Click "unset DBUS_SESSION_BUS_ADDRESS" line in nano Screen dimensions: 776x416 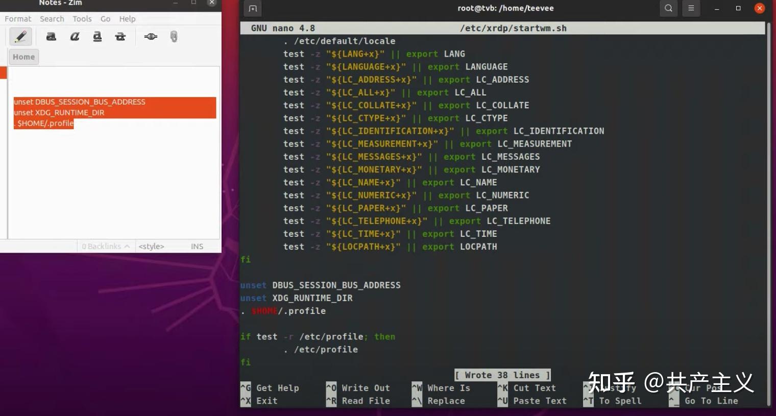click(321, 285)
